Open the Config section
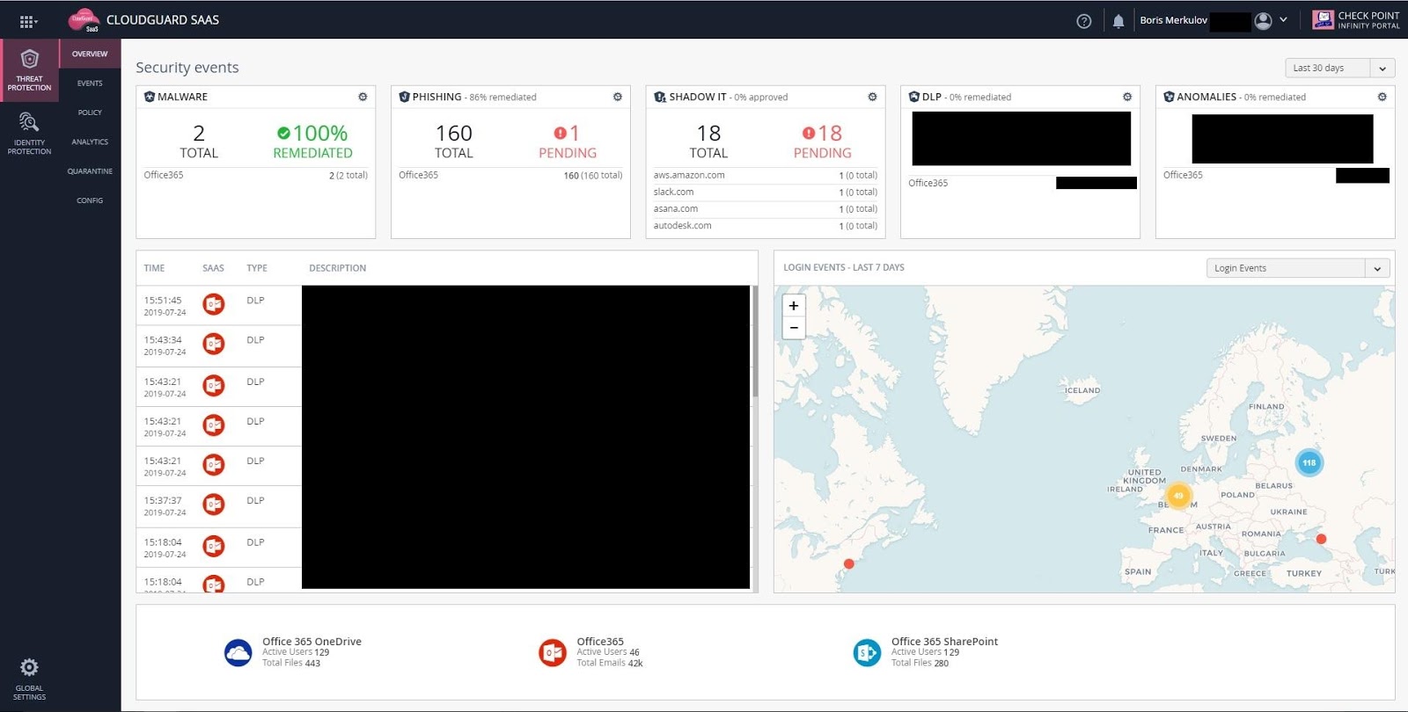Image resolution: width=1408 pixels, height=712 pixels. click(90, 200)
